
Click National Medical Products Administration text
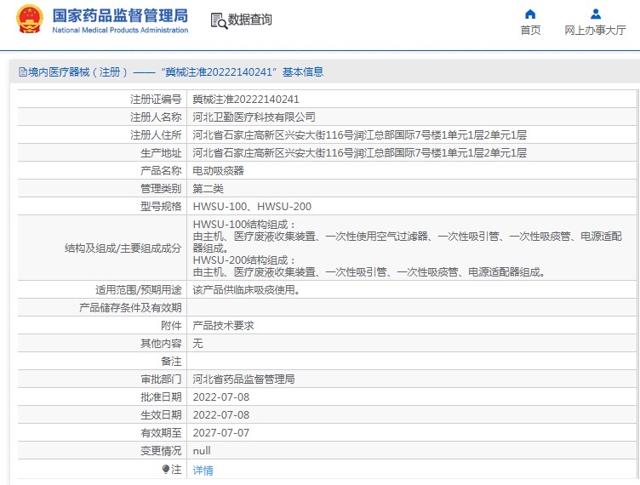[x=120, y=30]
